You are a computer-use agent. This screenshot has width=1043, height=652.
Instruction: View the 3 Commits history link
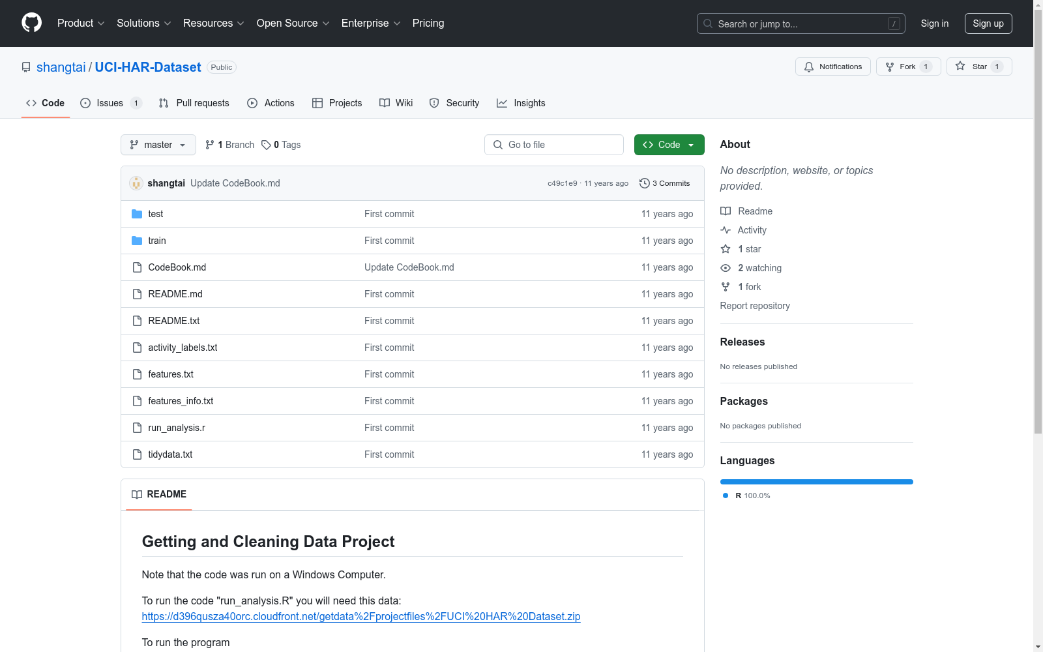pos(665,183)
